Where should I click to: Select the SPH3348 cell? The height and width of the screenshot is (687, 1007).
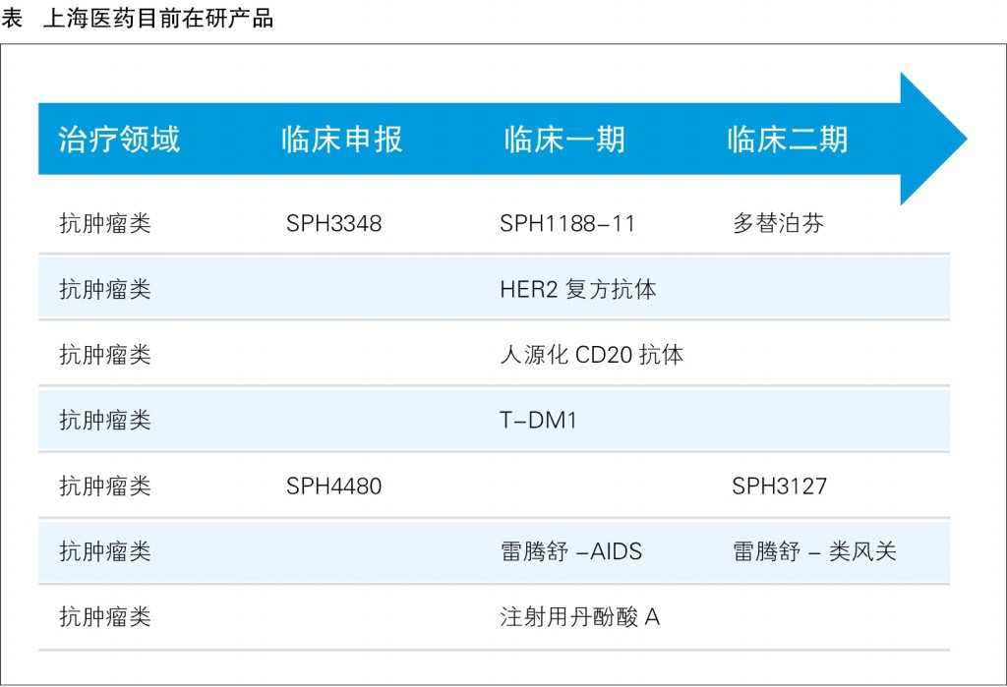tap(334, 224)
